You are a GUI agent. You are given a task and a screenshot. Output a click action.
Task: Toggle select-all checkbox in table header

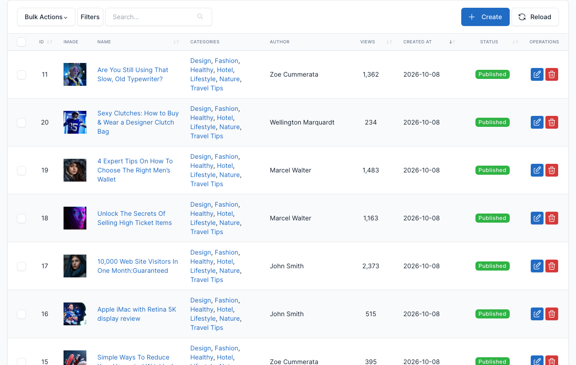coord(21,42)
